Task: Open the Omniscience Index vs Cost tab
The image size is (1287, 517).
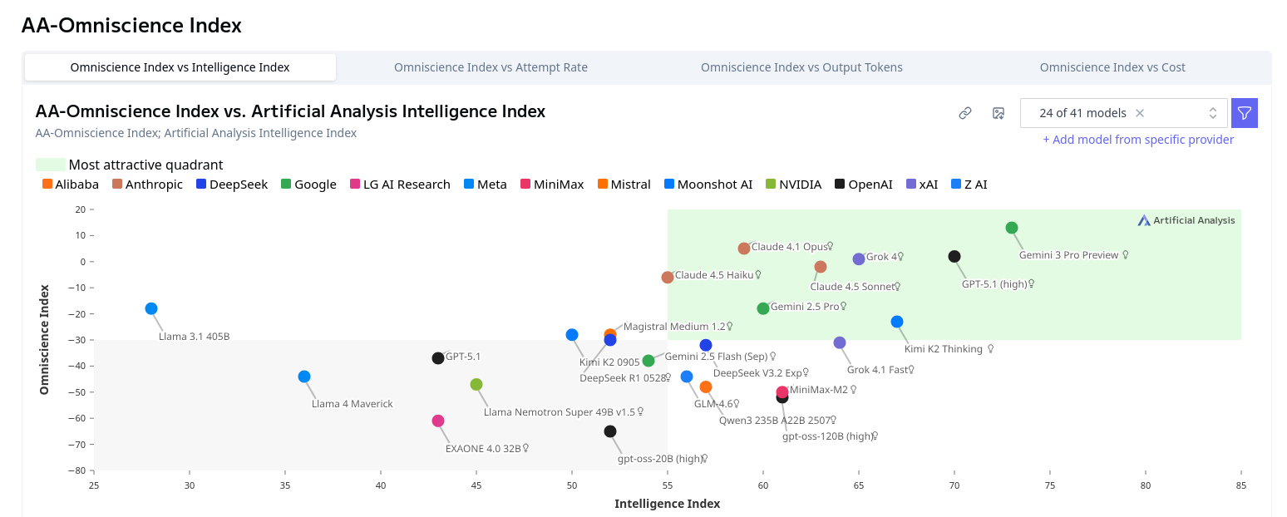Action: [x=1112, y=67]
